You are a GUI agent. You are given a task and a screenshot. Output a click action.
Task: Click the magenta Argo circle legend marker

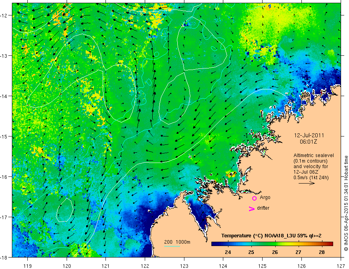click(254, 198)
